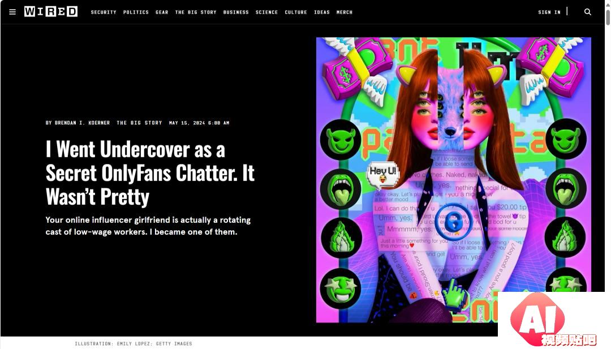Viewport: 611px width, 349px height.
Task: Open the search magnifier icon
Action: tap(588, 12)
